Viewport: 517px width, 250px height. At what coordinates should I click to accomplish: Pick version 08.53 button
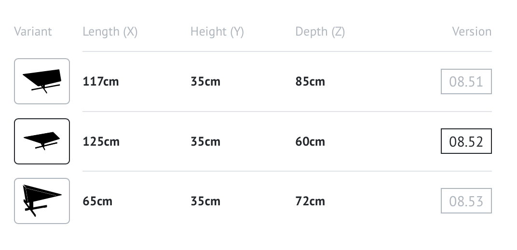pos(466,201)
